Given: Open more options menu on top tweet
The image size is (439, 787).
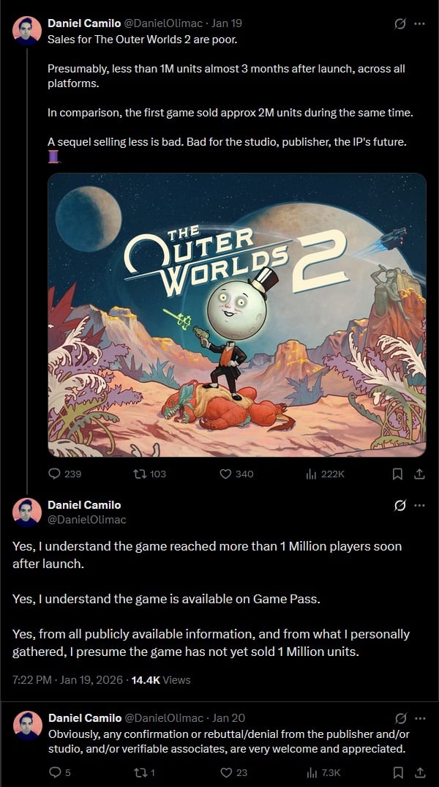Looking at the screenshot, I should coord(419,23).
